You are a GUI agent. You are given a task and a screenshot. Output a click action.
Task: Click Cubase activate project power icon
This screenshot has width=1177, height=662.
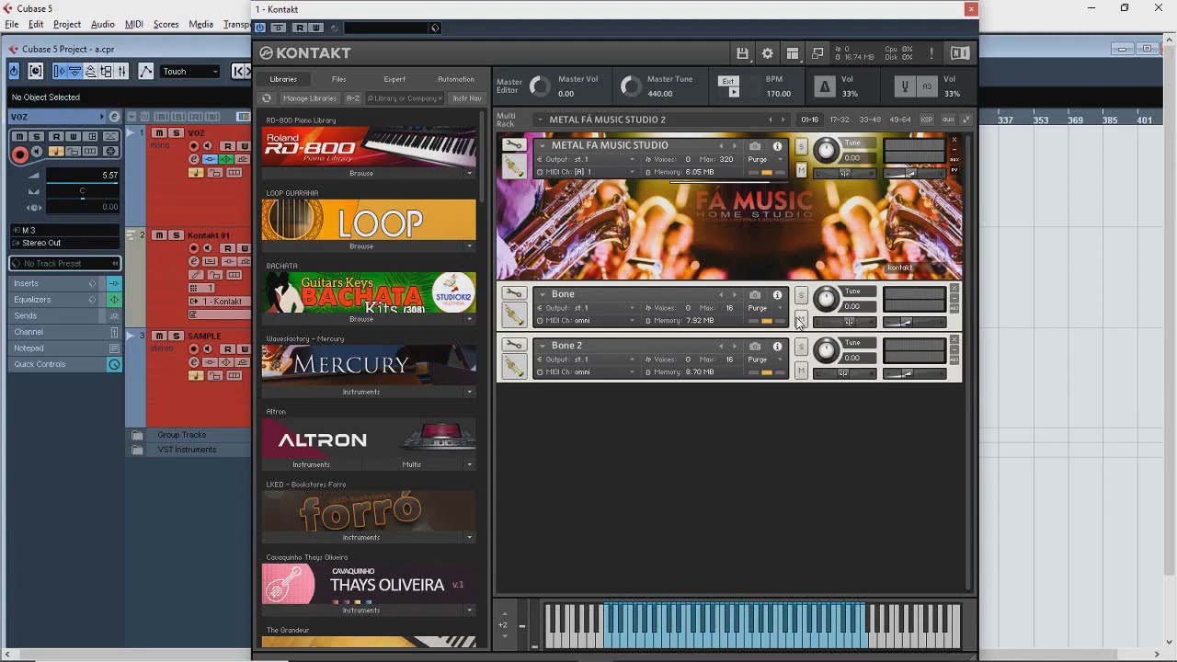14,71
